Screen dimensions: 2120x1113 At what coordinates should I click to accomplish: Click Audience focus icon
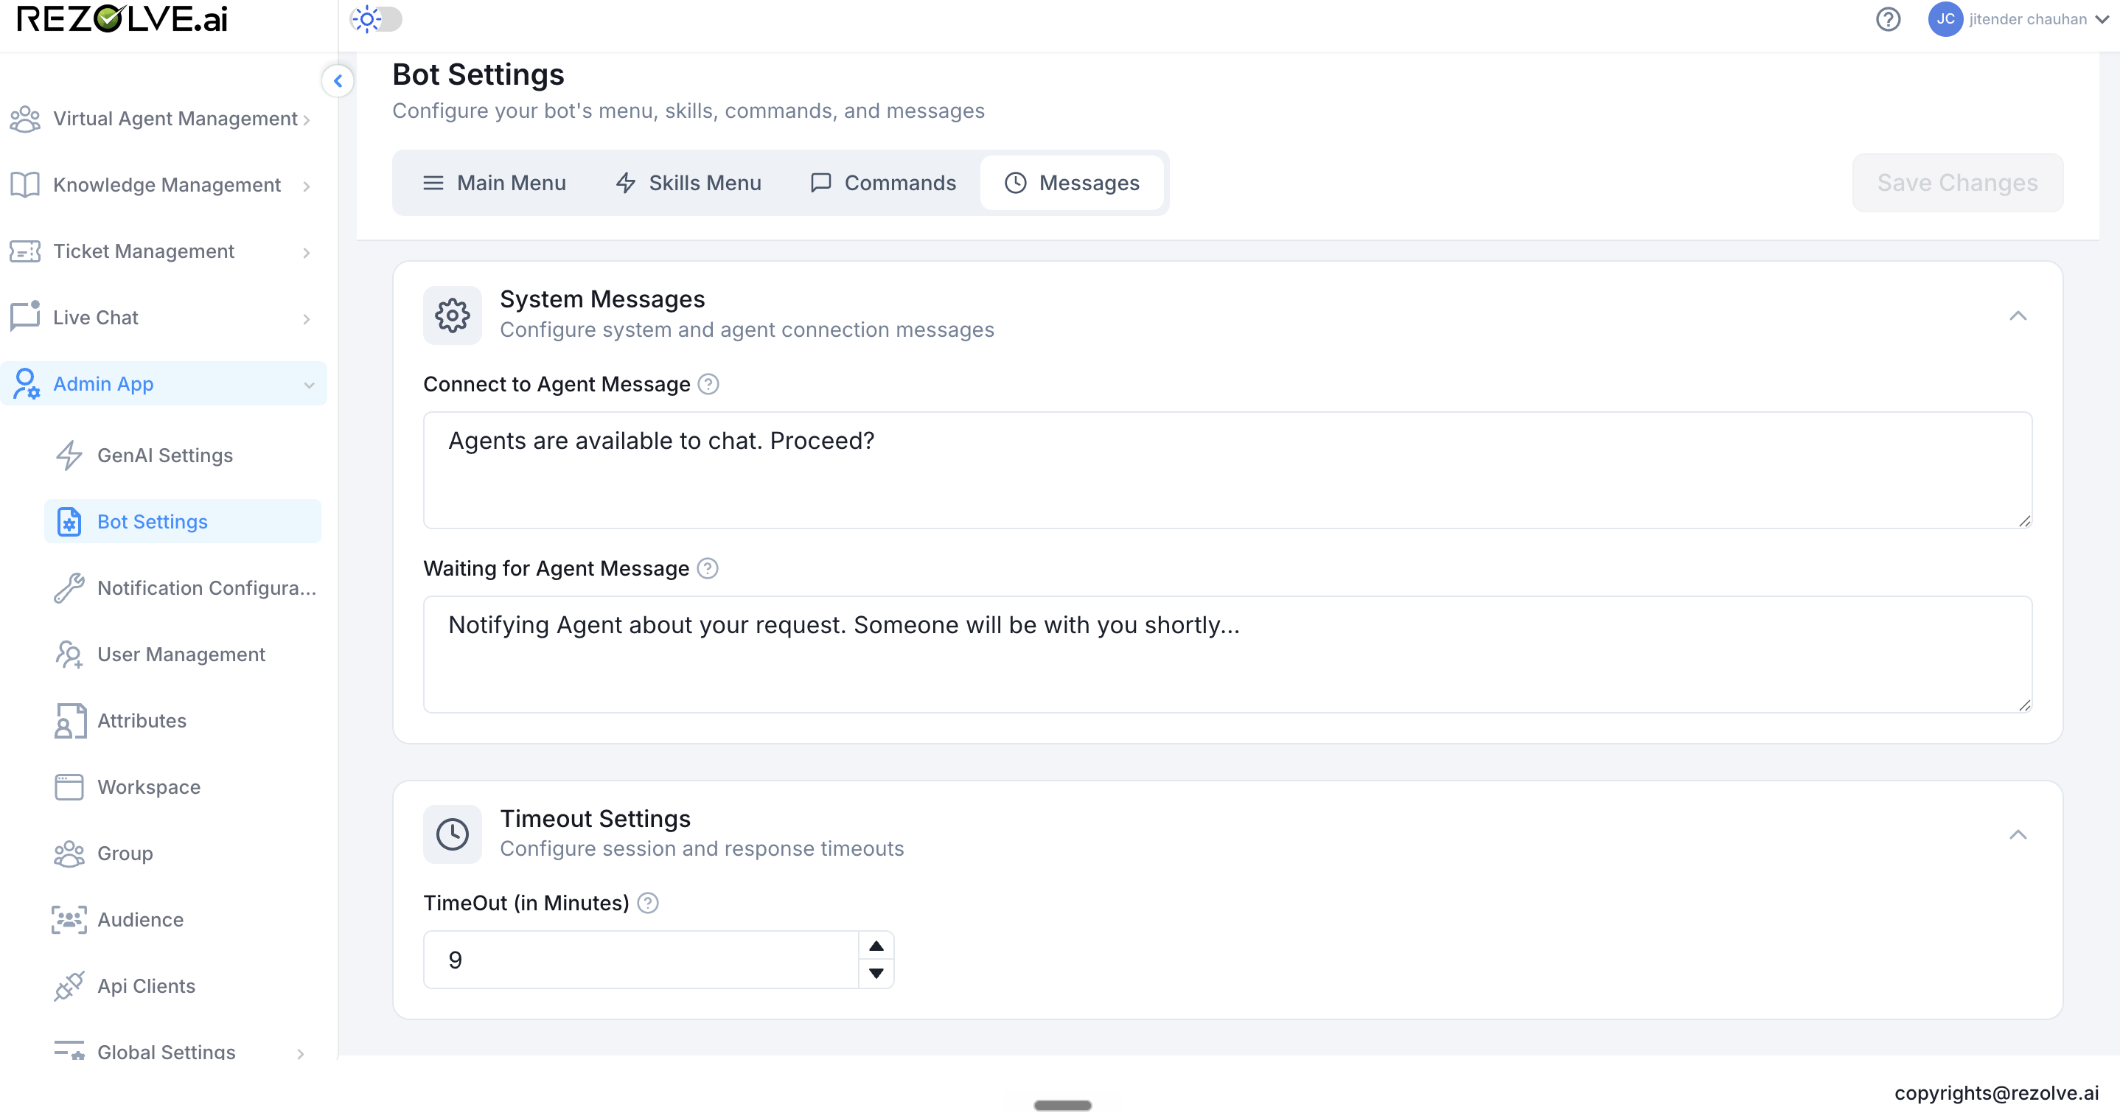click(69, 920)
